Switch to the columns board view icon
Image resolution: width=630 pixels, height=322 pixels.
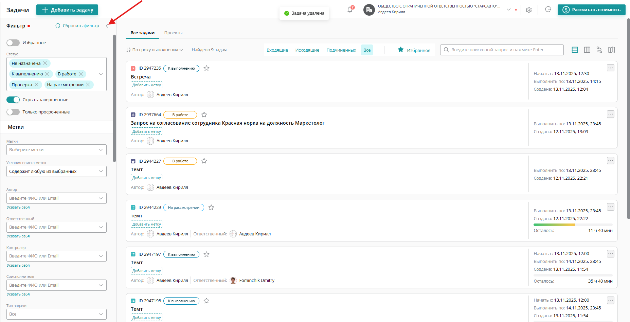click(587, 50)
